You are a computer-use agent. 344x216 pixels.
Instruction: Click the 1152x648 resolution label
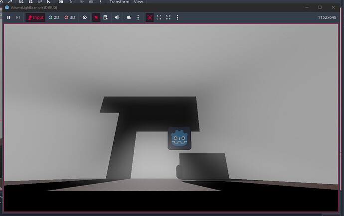click(x=327, y=17)
